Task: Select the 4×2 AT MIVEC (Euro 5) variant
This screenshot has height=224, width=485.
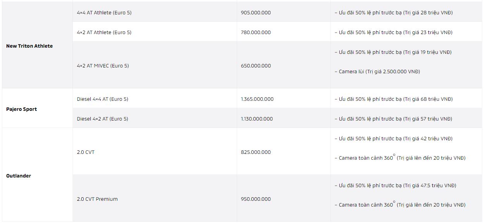Action: point(103,65)
